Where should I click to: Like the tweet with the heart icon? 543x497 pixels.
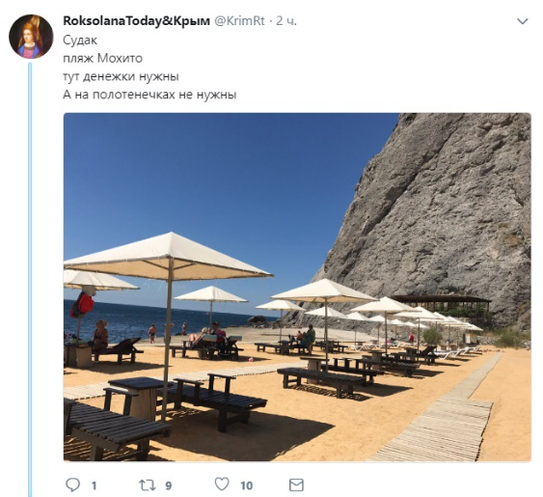pyautogui.click(x=222, y=484)
